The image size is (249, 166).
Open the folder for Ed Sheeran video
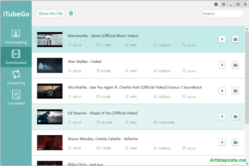(x=235, y=116)
